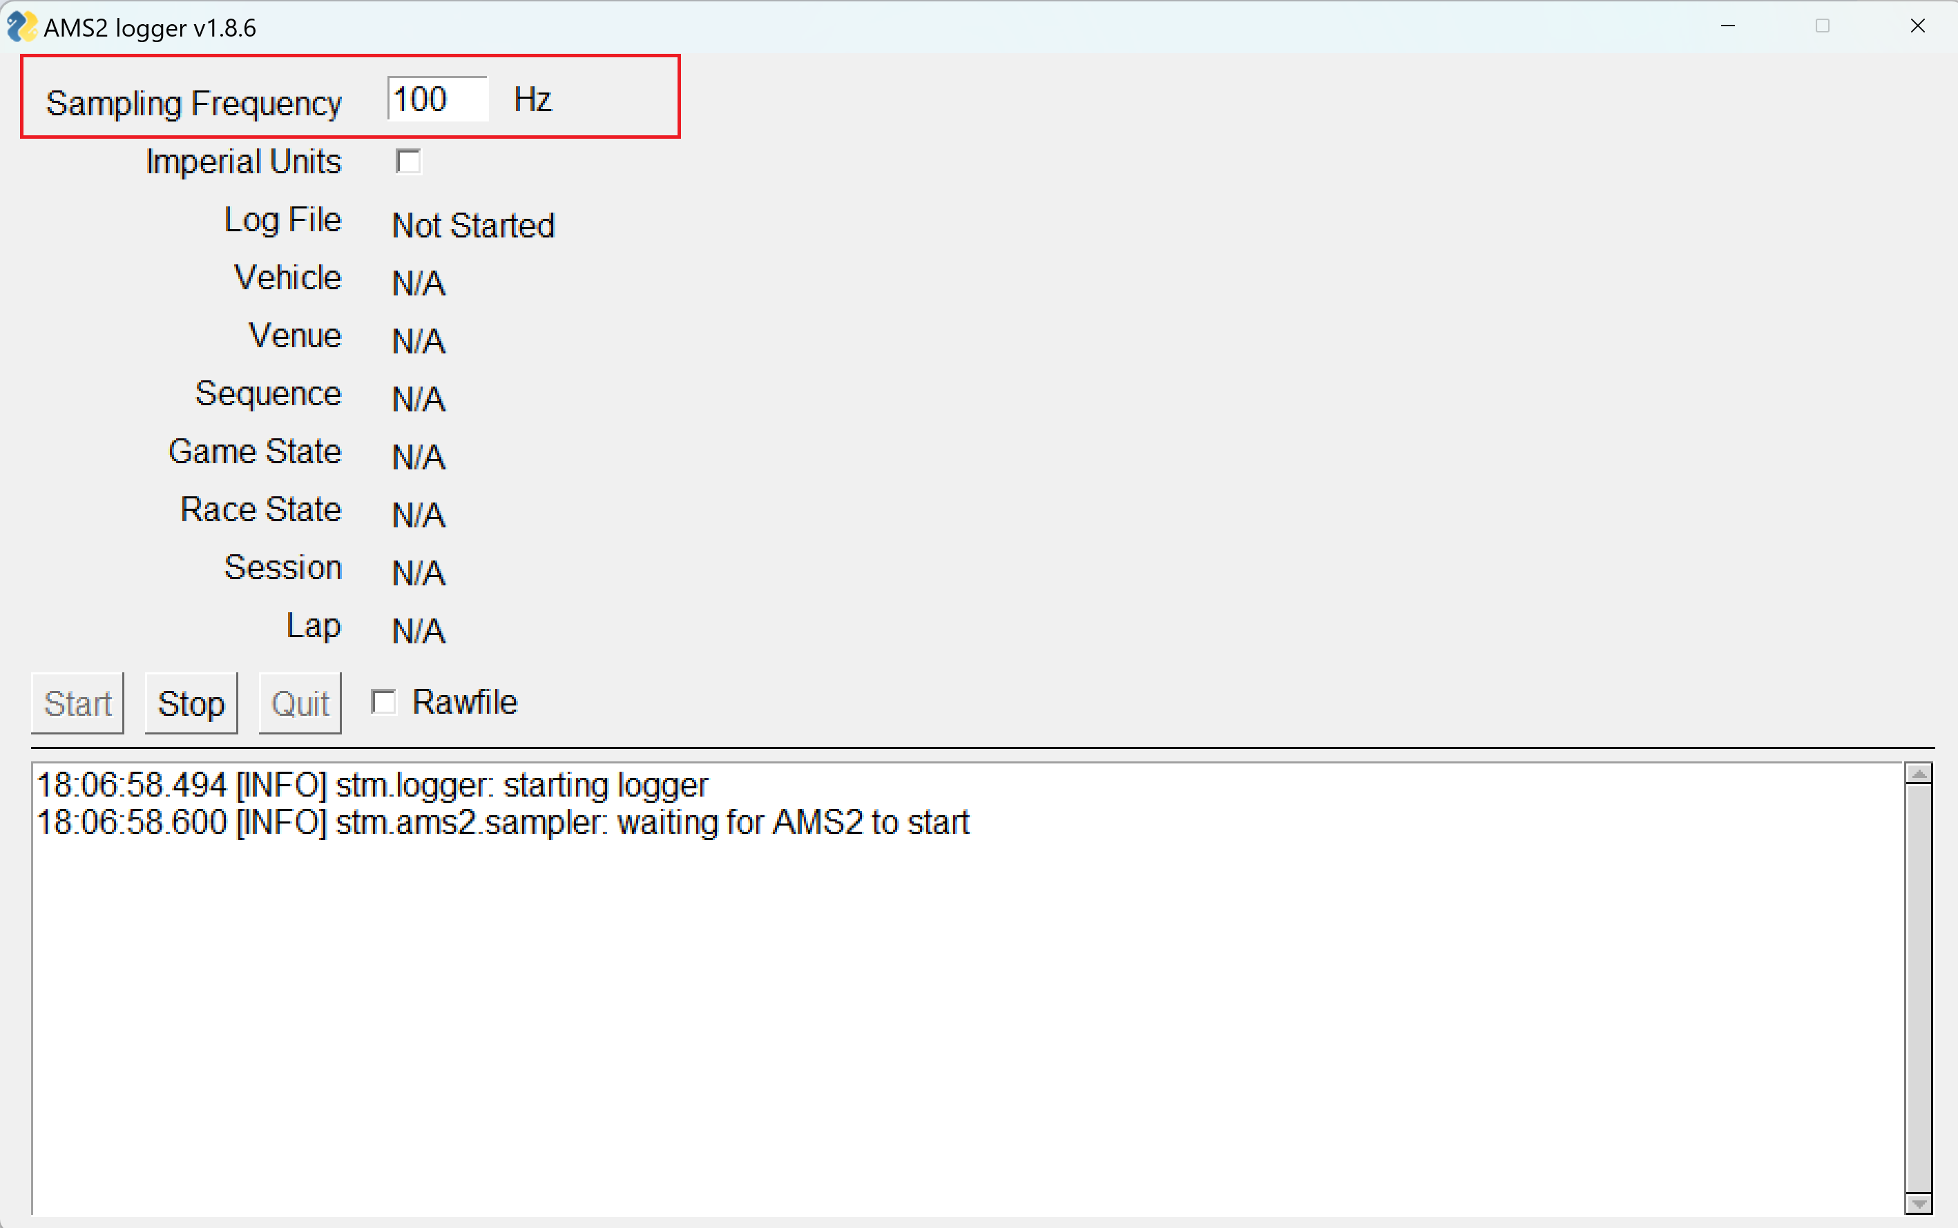This screenshot has height=1228, width=1958.
Task: Enable the Imperial Units checkbox
Action: click(x=408, y=161)
